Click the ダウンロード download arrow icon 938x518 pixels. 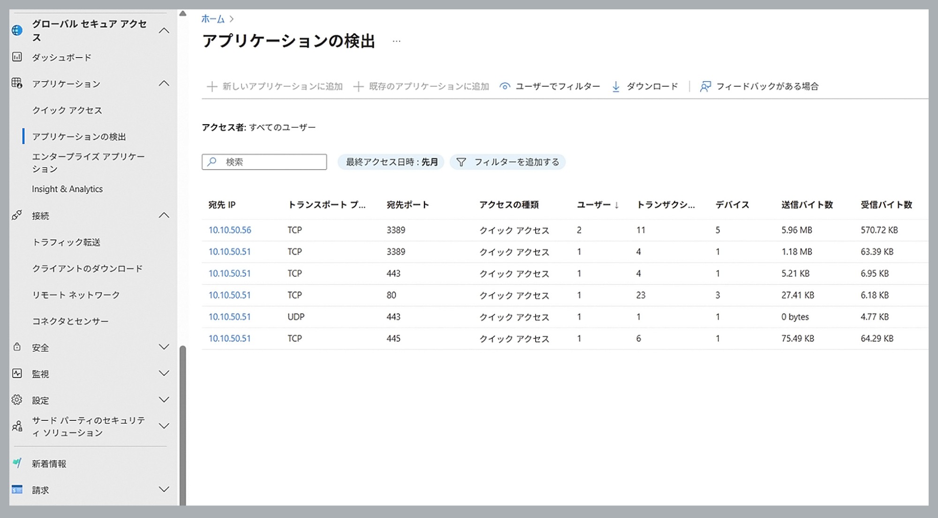click(615, 86)
